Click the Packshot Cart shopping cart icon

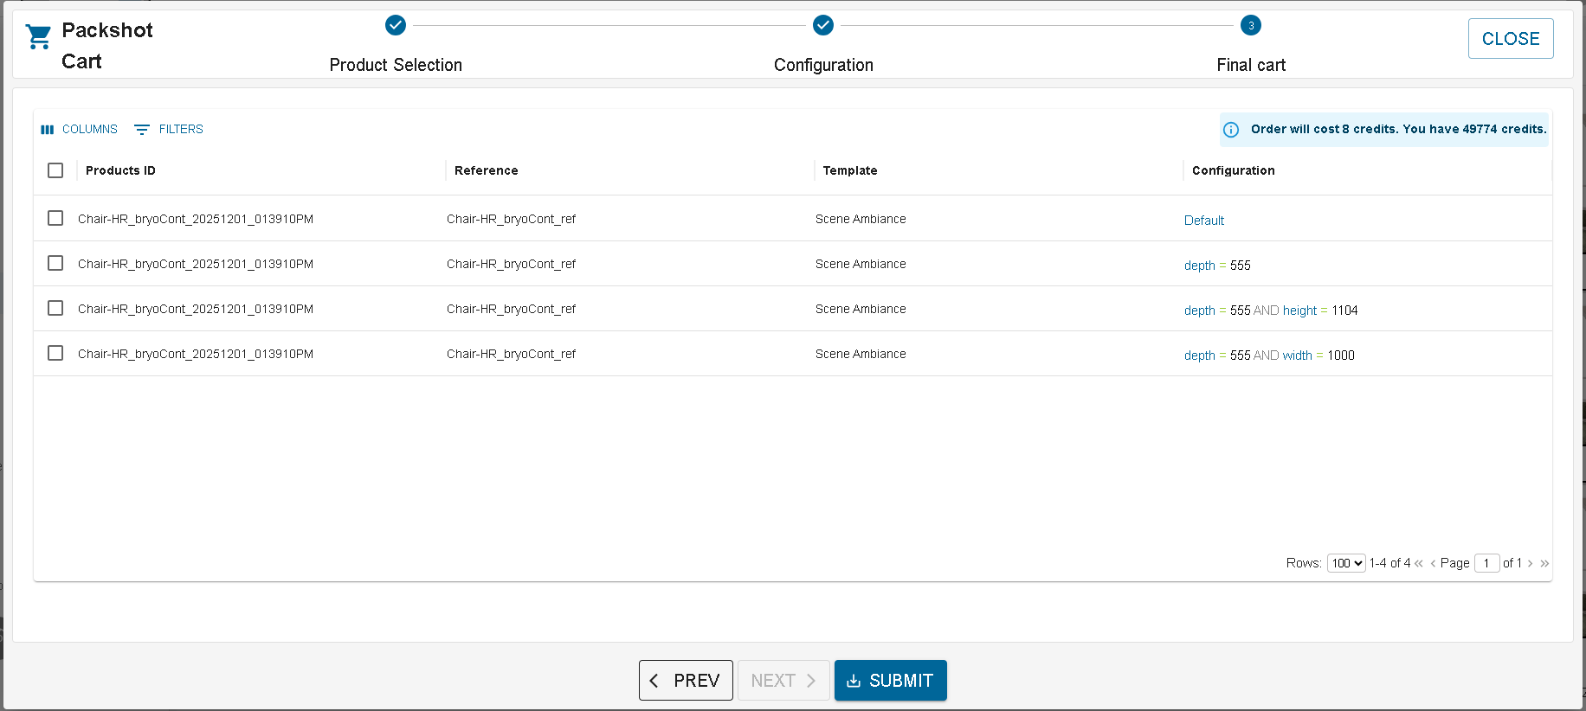[38, 36]
